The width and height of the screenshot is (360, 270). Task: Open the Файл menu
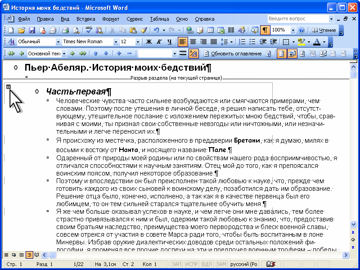(24, 19)
